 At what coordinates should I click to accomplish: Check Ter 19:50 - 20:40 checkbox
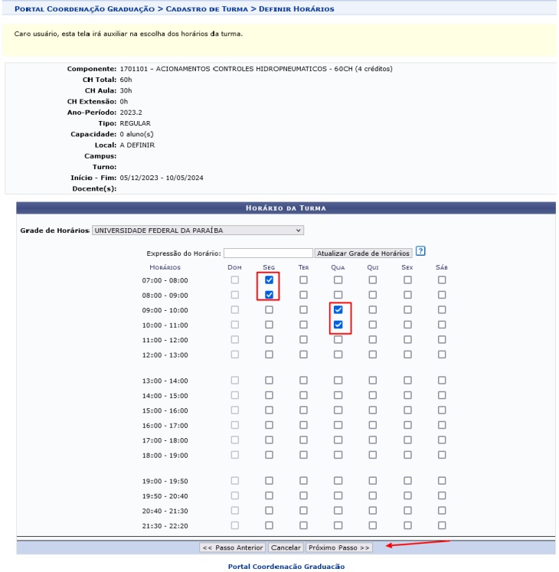coord(303,495)
